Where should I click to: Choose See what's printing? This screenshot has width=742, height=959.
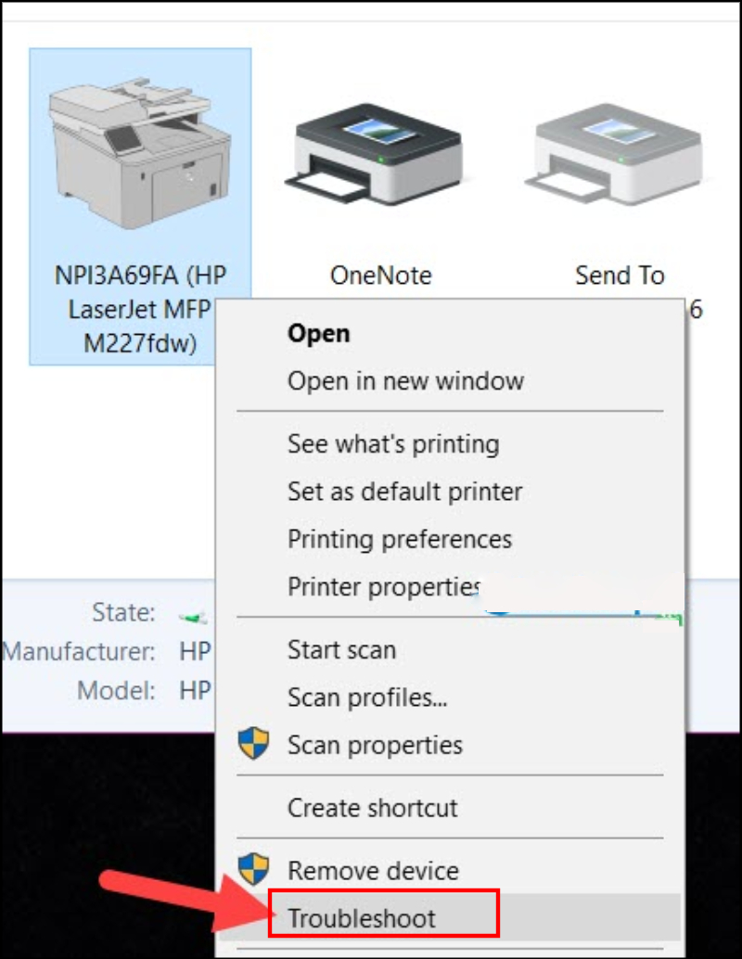pyautogui.click(x=393, y=444)
